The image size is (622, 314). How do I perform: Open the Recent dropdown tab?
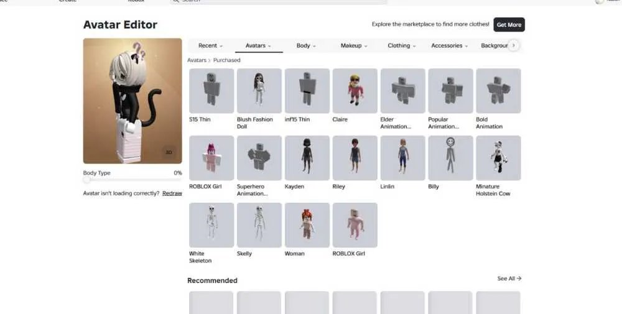(211, 45)
